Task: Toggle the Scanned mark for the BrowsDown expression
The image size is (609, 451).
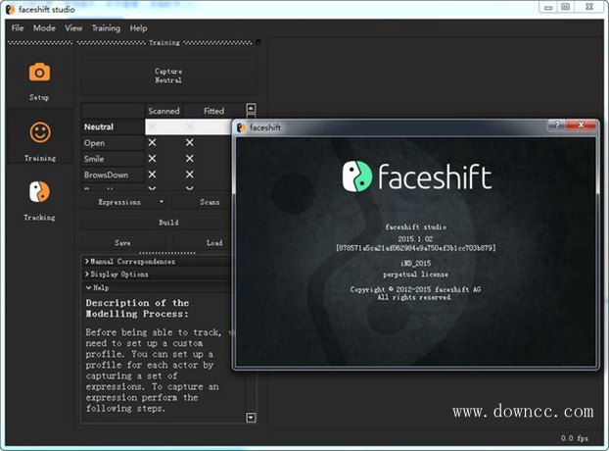Action: (152, 175)
